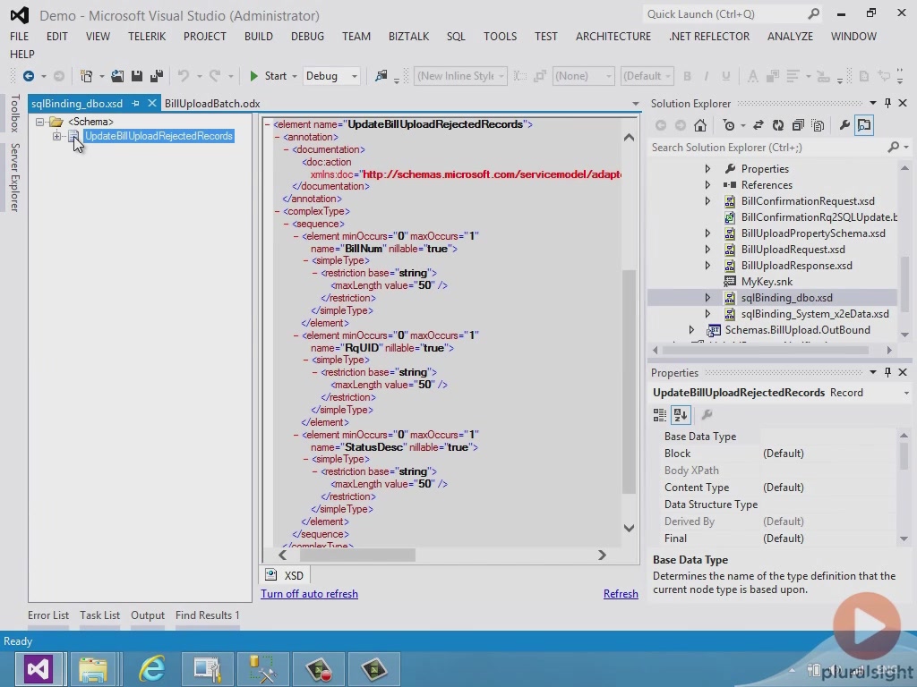Expand the Properties node in Solution Explorer
The height and width of the screenshot is (687, 917).
click(x=707, y=169)
